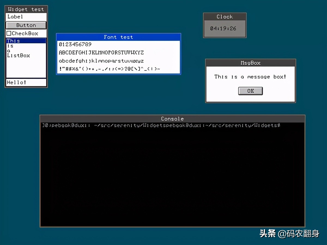Focus the 'Hello!' text field
Screen dimensions: 327x245
pyautogui.click(x=26, y=82)
